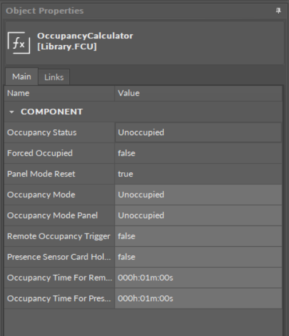This screenshot has height=336, width=289.
Task: Open the Occupancy Mode value dropdown
Action: pos(198,195)
